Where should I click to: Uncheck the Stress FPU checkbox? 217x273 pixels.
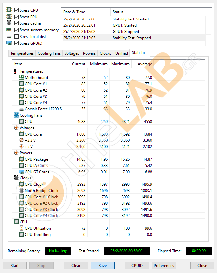click(x=16, y=17)
